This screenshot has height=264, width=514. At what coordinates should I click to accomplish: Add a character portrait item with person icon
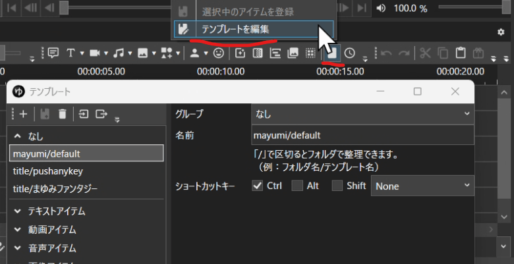coord(195,53)
